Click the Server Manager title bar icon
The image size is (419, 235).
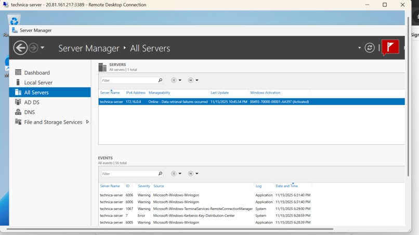click(15, 30)
